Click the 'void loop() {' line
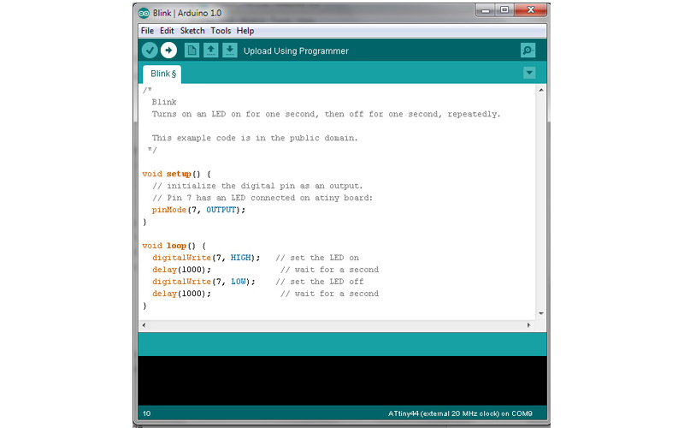Image resolution: width=684 pixels, height=428 pixels. [174, 246]
